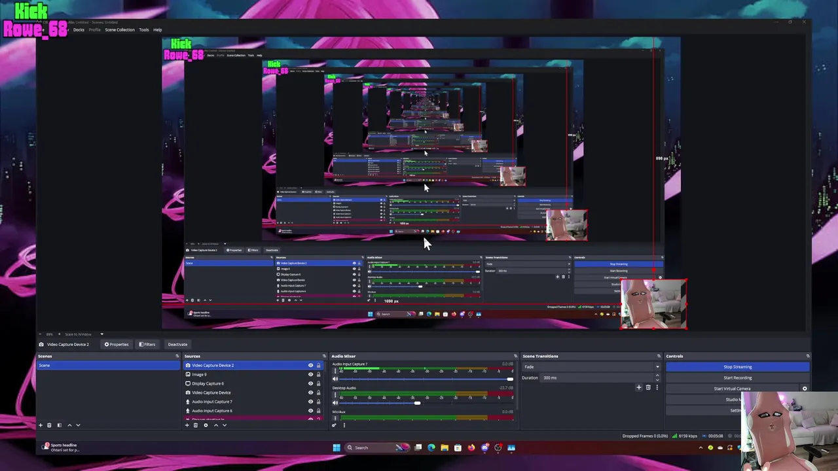This screenshot has height=471, width=838.
Task: Open scene filters icon in Scenes dock
Action: (59, 425)
